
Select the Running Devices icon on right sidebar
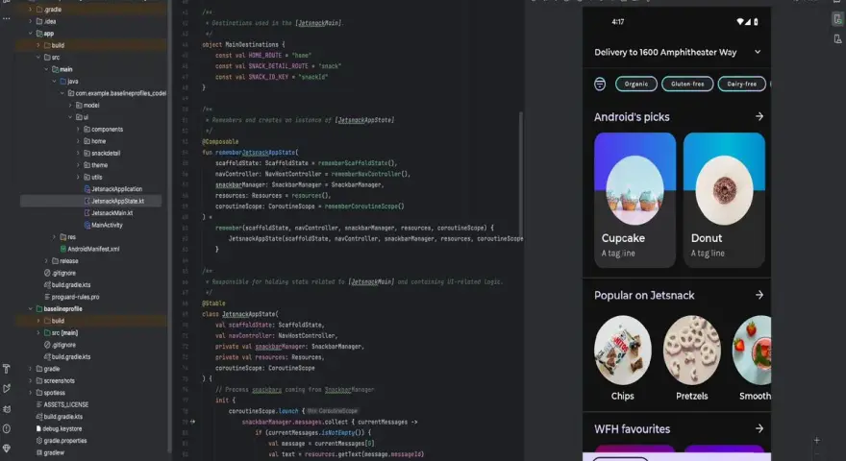click(x=837, y=19)
